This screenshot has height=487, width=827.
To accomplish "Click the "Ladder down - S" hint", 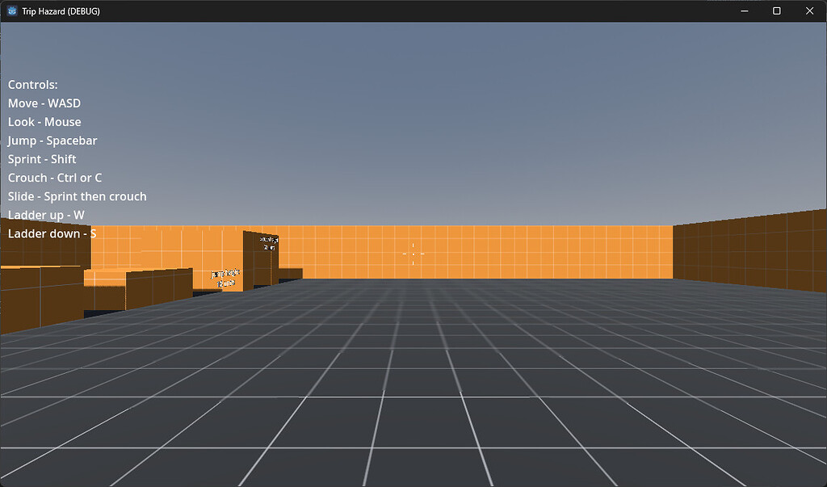I will 52,233.
